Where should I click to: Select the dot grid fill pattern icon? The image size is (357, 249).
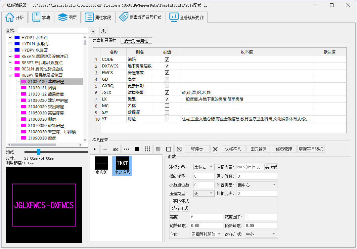[148, 149]
